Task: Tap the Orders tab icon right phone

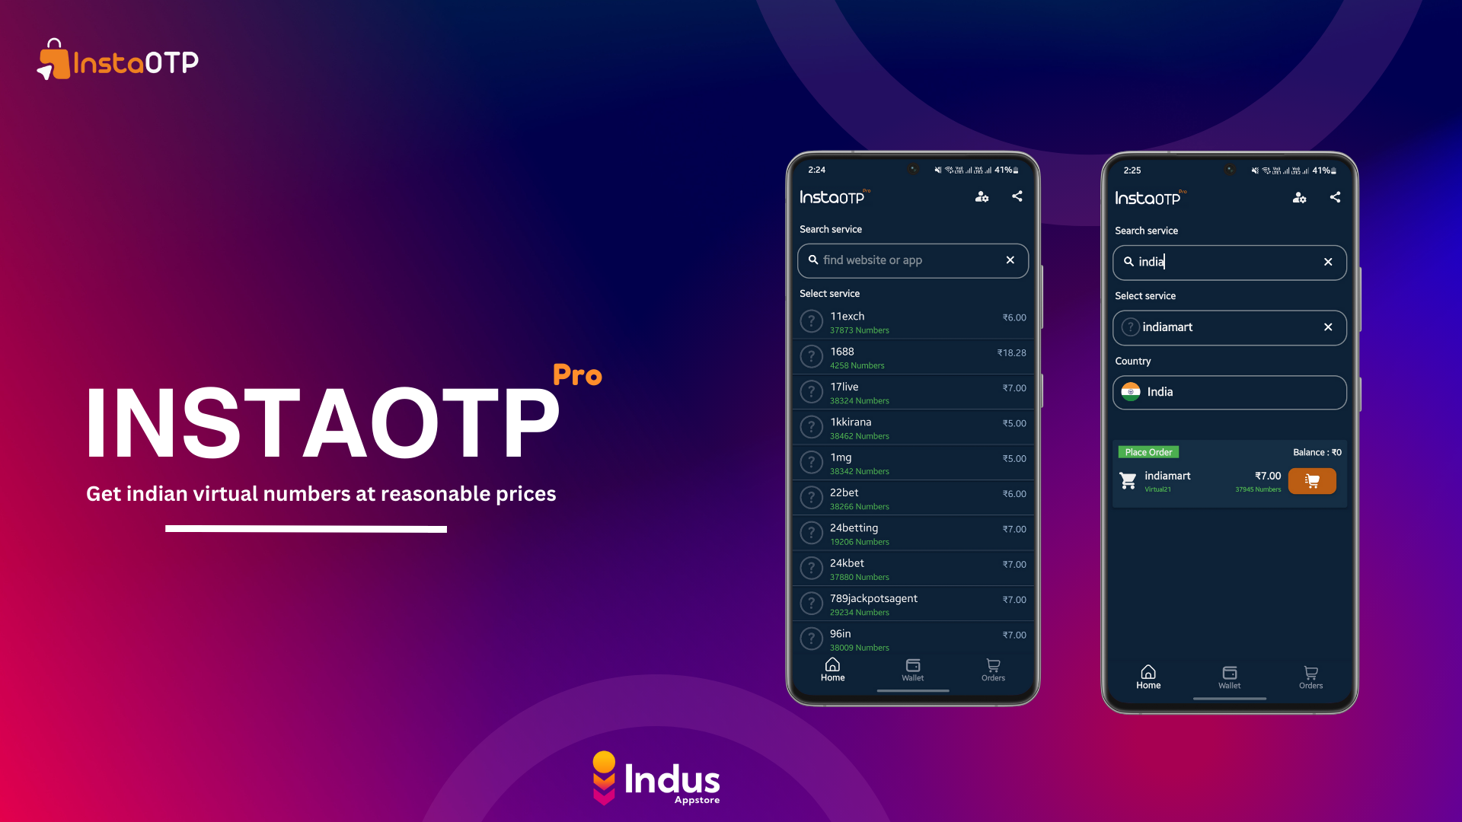Action: [1311, 675]
